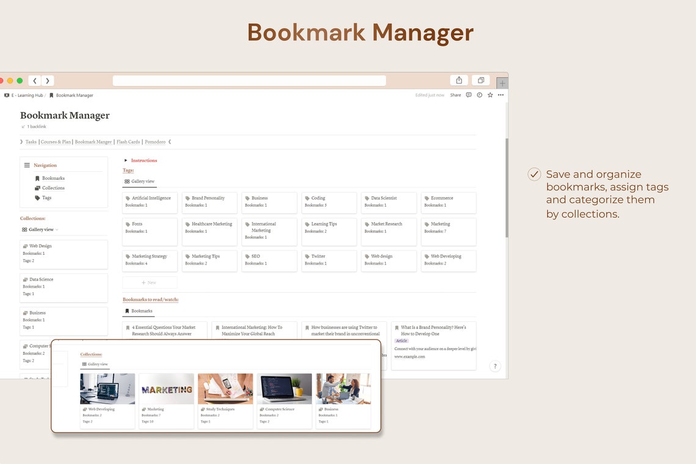Open the comments icon in the top toolbar

click(468, 95)
